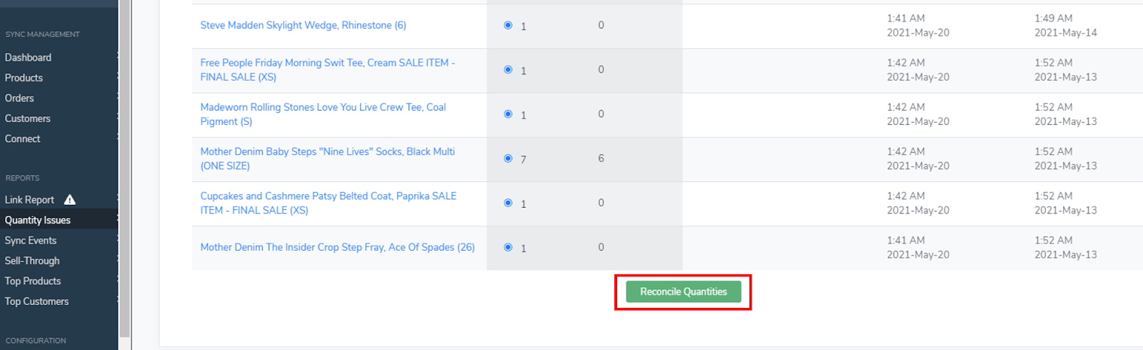The width and height of the screenshot is (1143, 350).
Task: Open the Sell-Through report
Action: pyautogui.click(x=32, y=261)
